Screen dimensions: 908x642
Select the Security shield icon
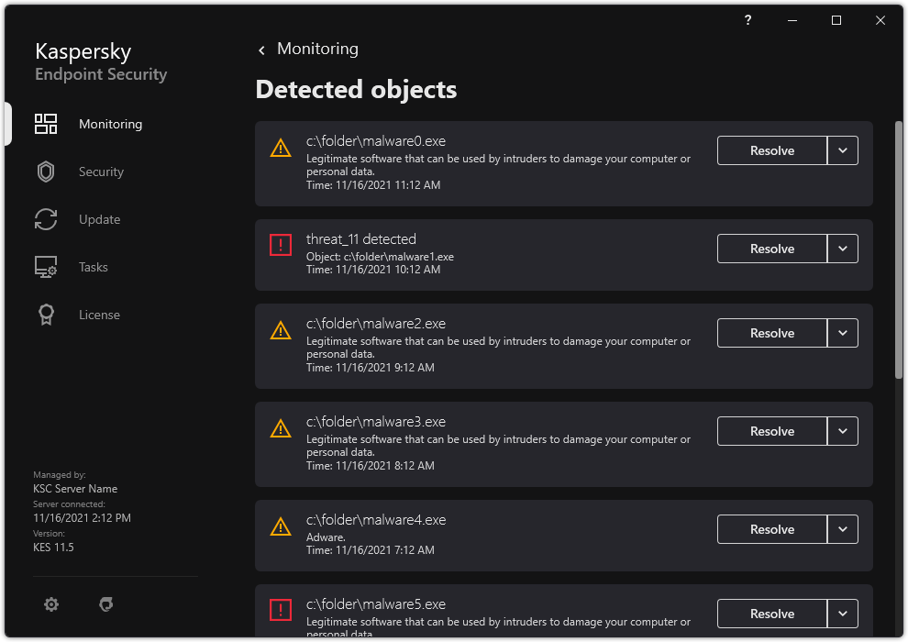click(x=46, y=172)
